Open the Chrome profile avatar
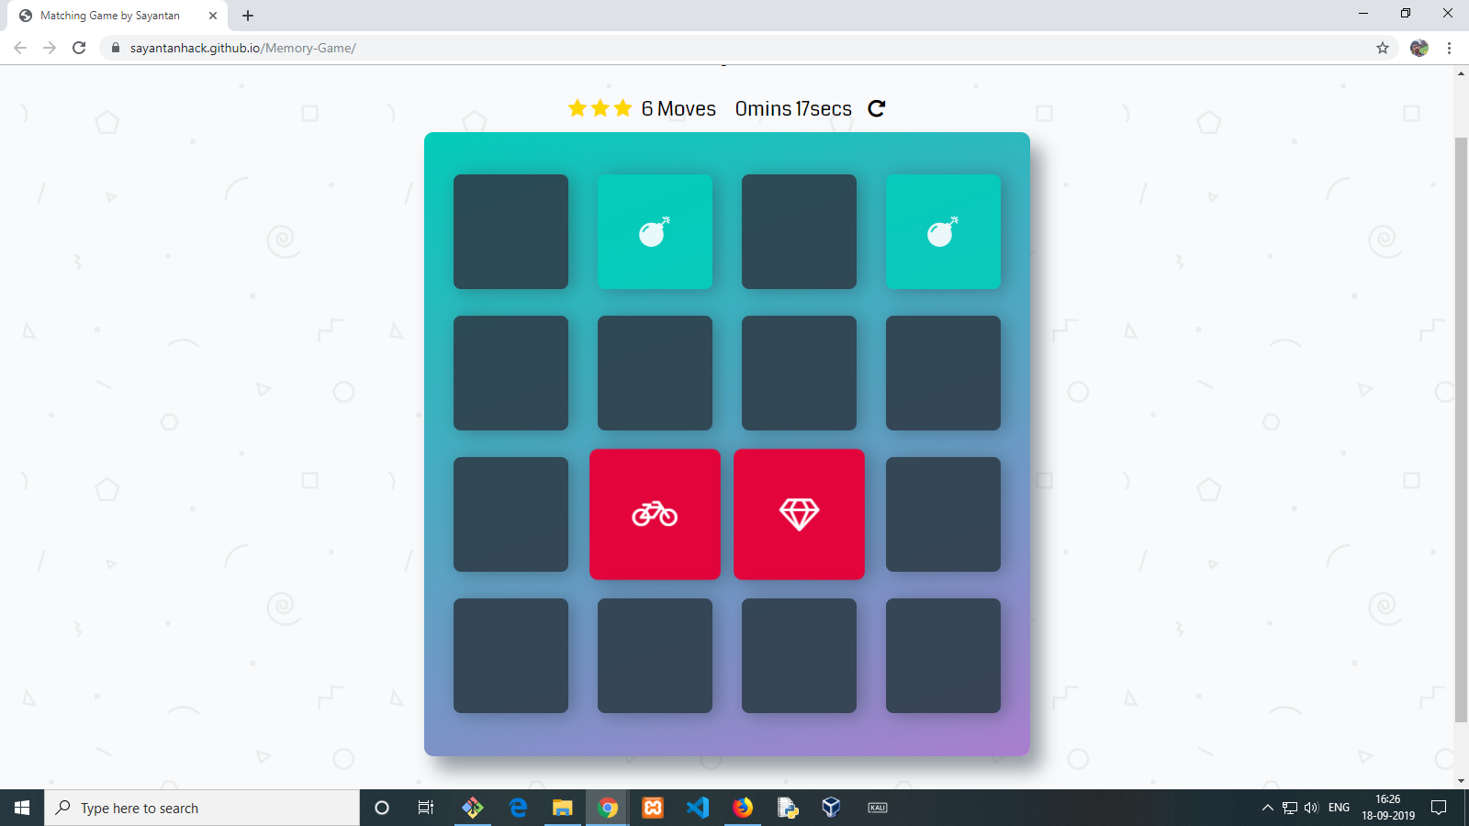Screen dimensions: 1469x826 point(1419,48)
